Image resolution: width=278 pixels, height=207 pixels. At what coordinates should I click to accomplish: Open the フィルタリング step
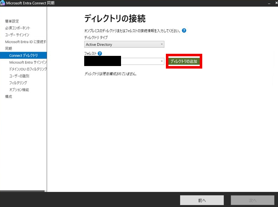[18, 83]
